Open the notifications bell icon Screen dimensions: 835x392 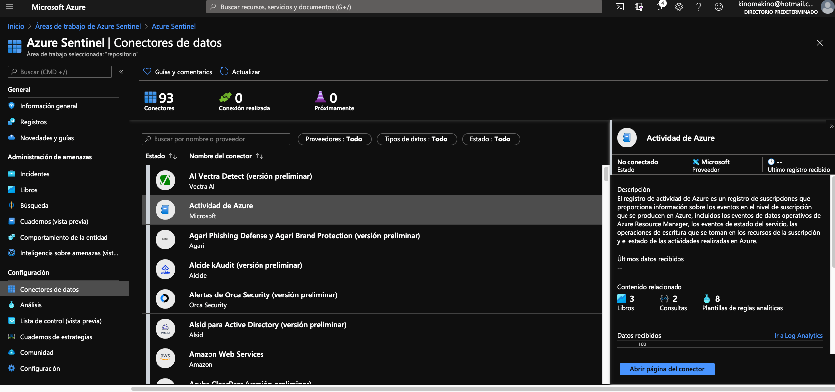click(659, 7)
